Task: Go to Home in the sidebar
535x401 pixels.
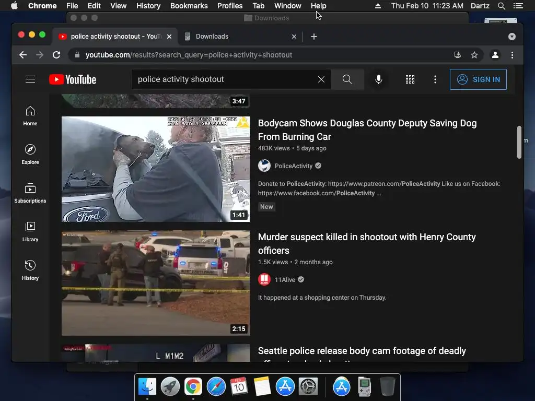Action: point(30,116)
